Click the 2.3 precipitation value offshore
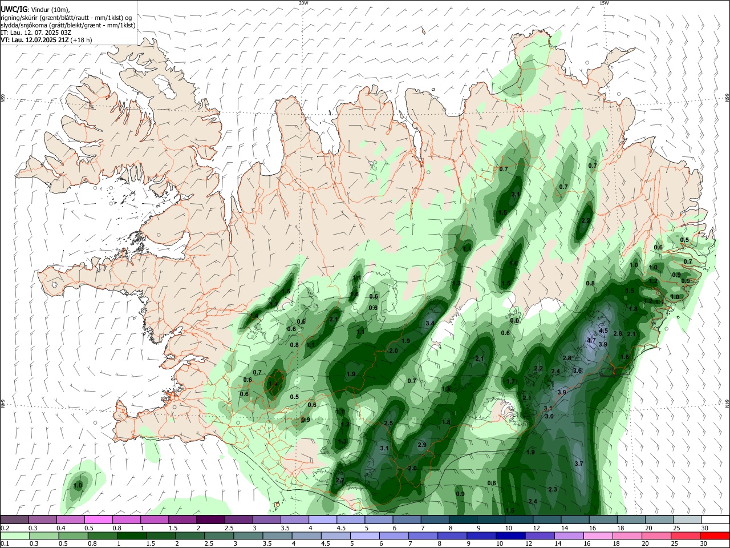This screenshot has width=730, height=548. click(x=552, y=490)
